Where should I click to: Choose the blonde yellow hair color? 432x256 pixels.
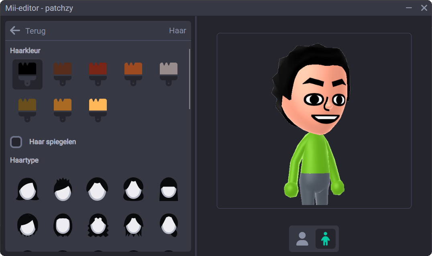[98, 110]
